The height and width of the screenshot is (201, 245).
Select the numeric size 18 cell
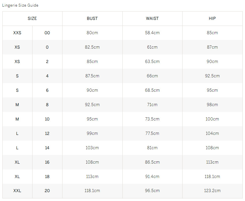47,177
